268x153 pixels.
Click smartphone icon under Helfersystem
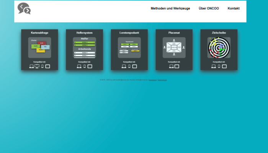coord(84,66)
